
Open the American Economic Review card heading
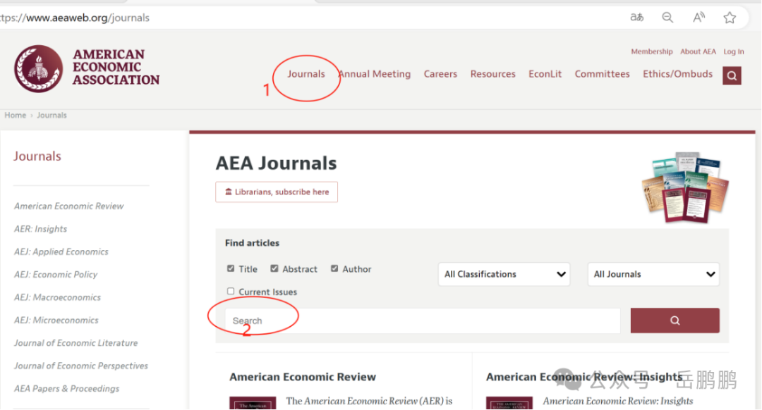click(302, 376)
